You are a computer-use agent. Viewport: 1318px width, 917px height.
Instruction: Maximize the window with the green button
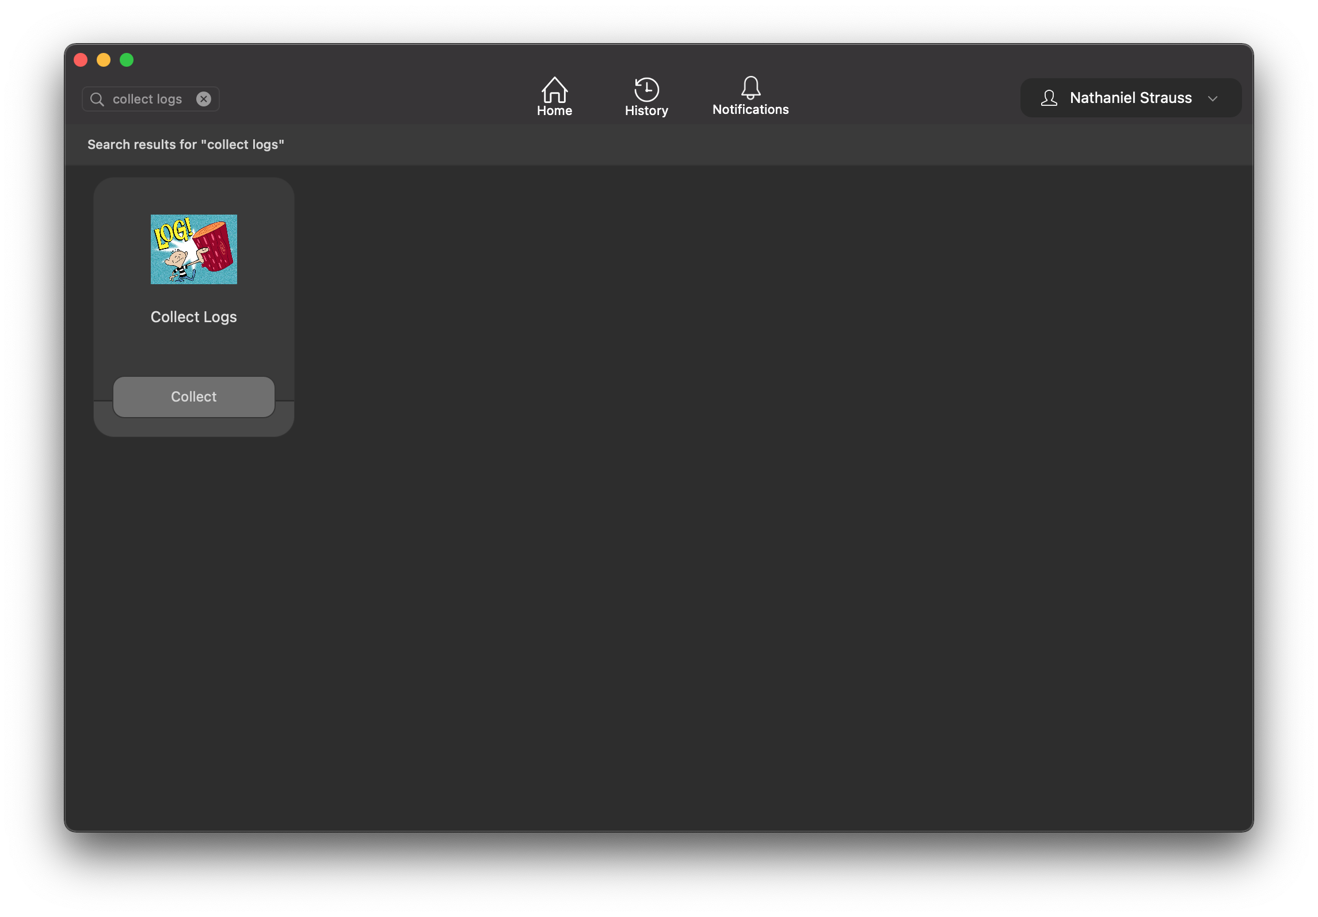click(x=127, y=60)
